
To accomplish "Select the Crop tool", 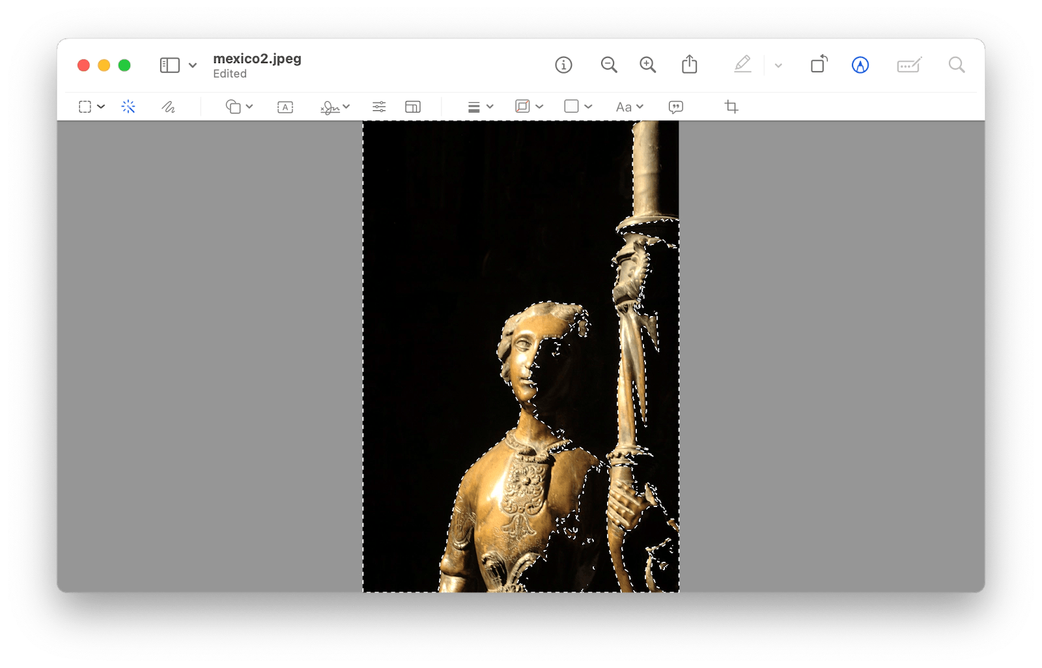I will [731, 106].
